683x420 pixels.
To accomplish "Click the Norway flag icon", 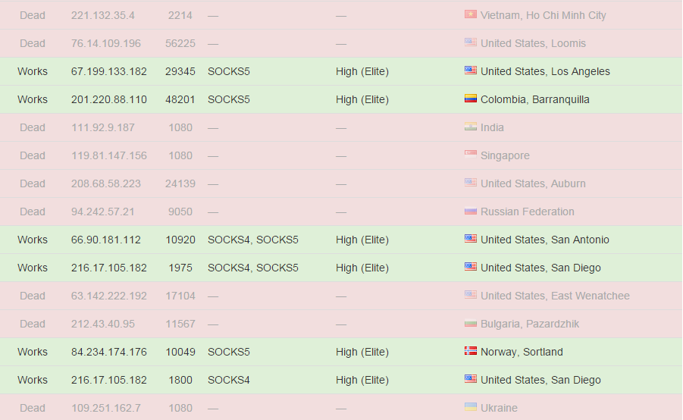I will (471, 351).
